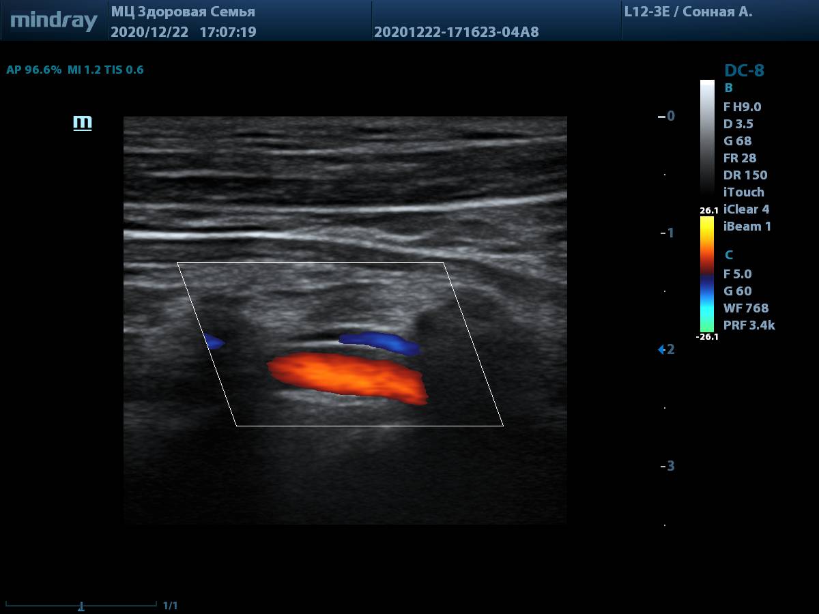
Task: Click the 'm' probe orientation marker
Action: pos(82,123)
